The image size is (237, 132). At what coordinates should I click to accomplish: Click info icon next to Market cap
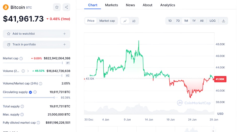(21, 58)
